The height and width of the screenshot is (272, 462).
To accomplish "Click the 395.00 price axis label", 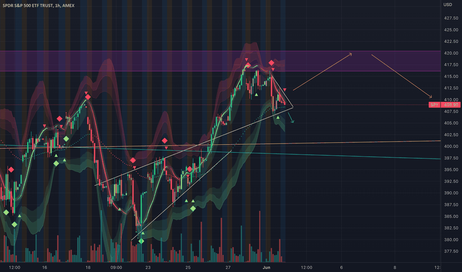I will coord(451,170).
